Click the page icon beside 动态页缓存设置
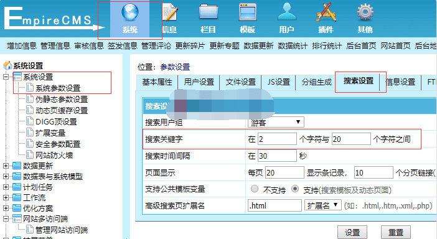This screenshot has height=239, width=437. point(30,110)
